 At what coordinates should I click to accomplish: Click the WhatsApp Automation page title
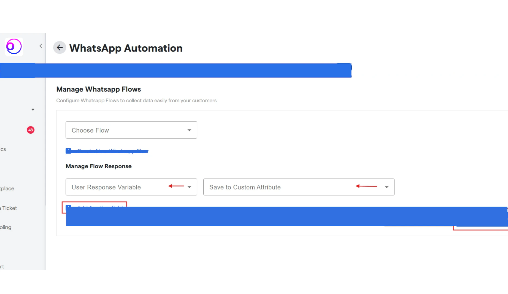(126, 48)
